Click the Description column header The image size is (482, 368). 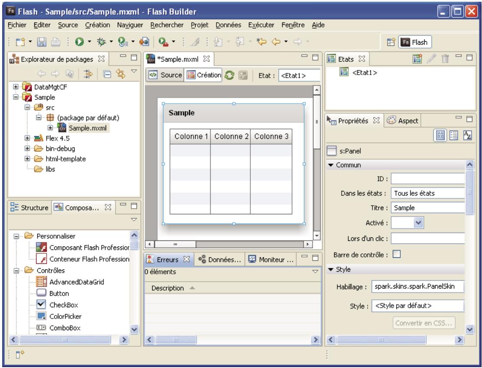[167, 288]
